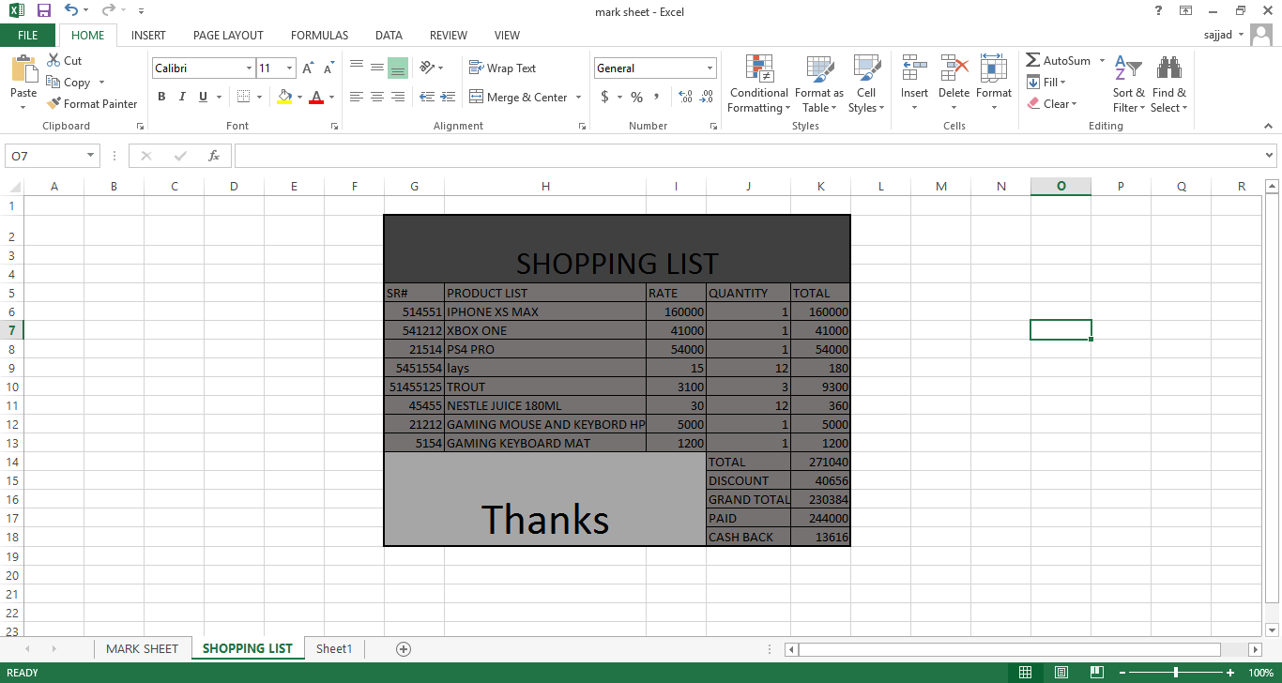This screenshot has height=683, width=1282.
Task: Open Sort & Filter options
Action: [1128, 84]
